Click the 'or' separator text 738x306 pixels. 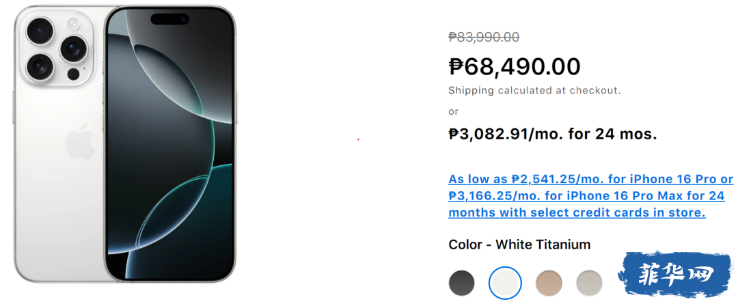click(454, 111)
